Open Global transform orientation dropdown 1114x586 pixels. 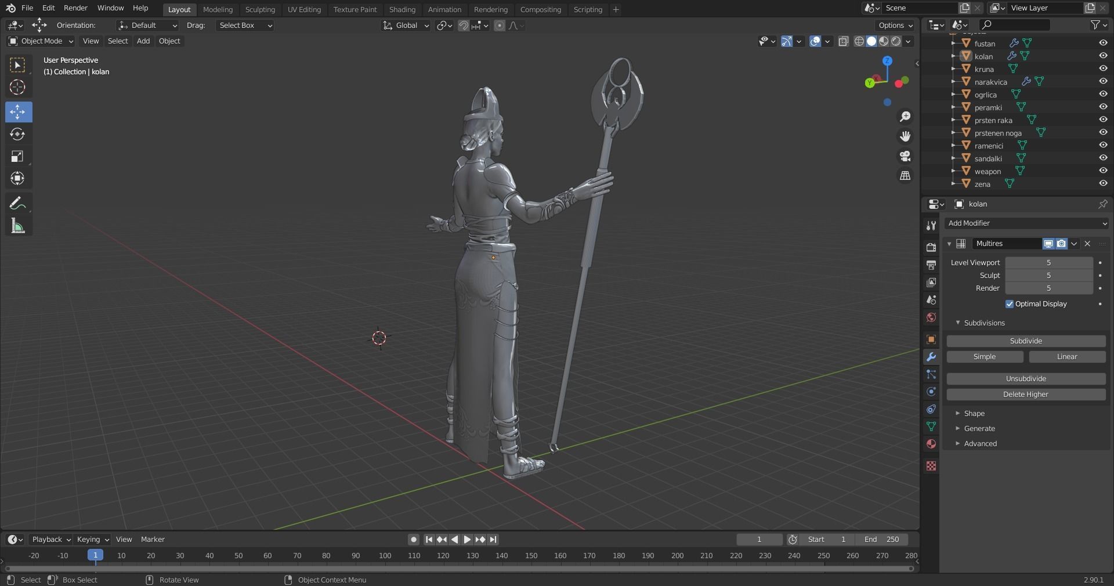(406, 26)
